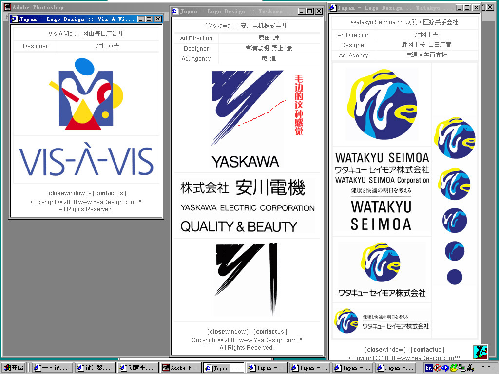
Task: Click the plain dark blue circle logo variant
Action: (455, 277)
